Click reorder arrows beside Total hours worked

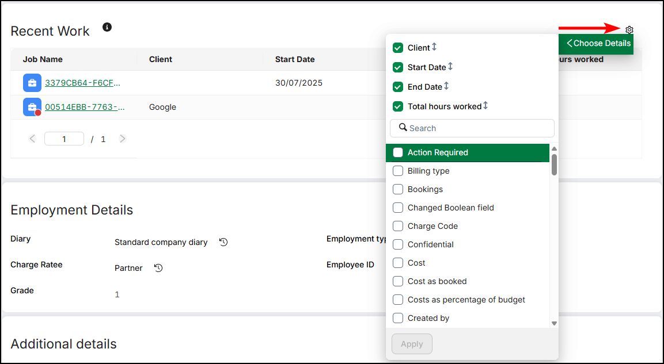[x=485, y=105]
